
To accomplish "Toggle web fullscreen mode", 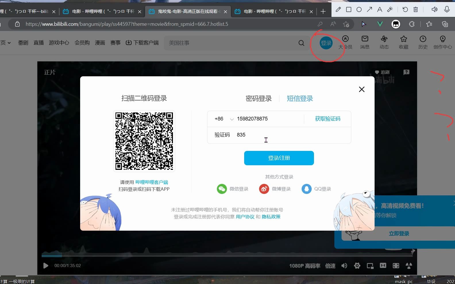I will point(396,266).
